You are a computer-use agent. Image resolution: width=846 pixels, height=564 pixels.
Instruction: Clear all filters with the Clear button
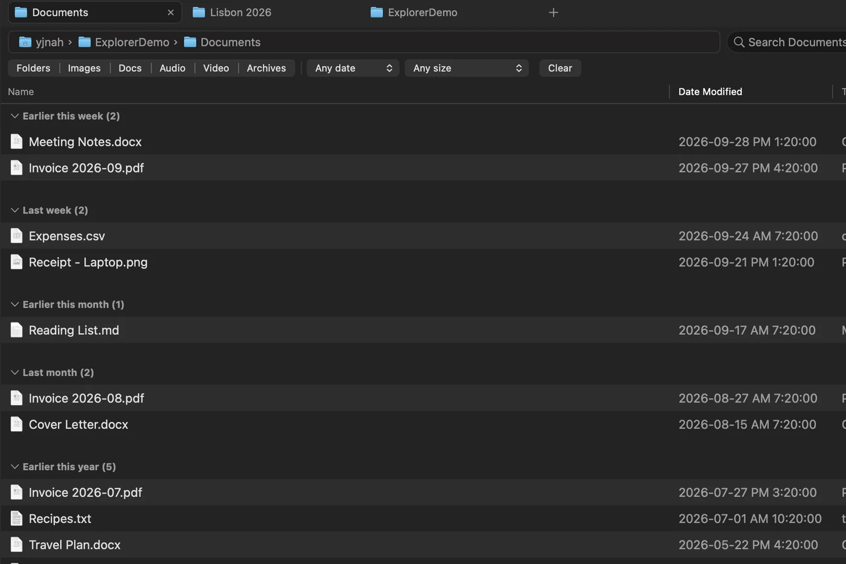tap(560, 68)
